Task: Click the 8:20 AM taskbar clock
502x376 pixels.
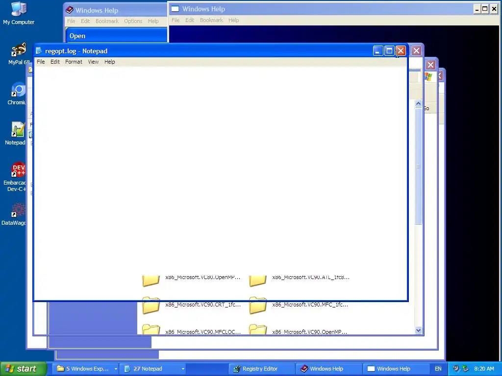Action: (484, 369)
